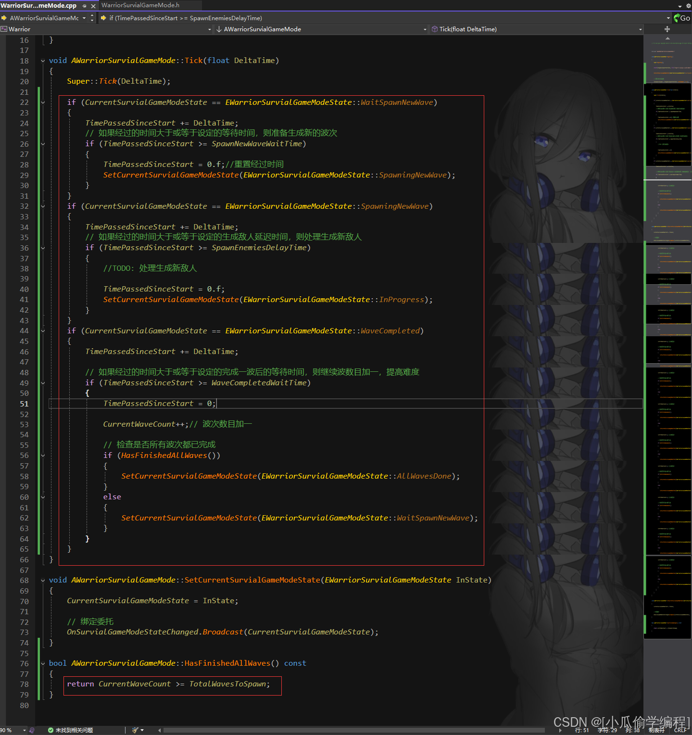Collapse the Tick function at line 18
Image resolution: width=692 pixels, height=735 pixels.
(x=43, y=61)
